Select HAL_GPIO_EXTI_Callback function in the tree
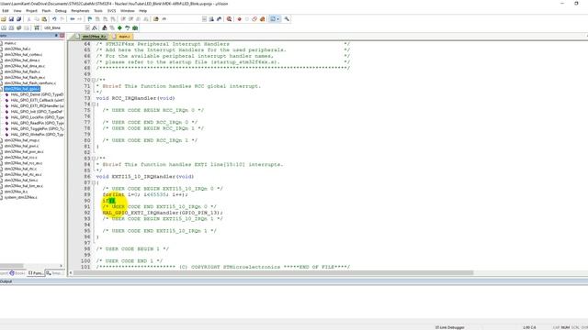 (x=37, y=100)
